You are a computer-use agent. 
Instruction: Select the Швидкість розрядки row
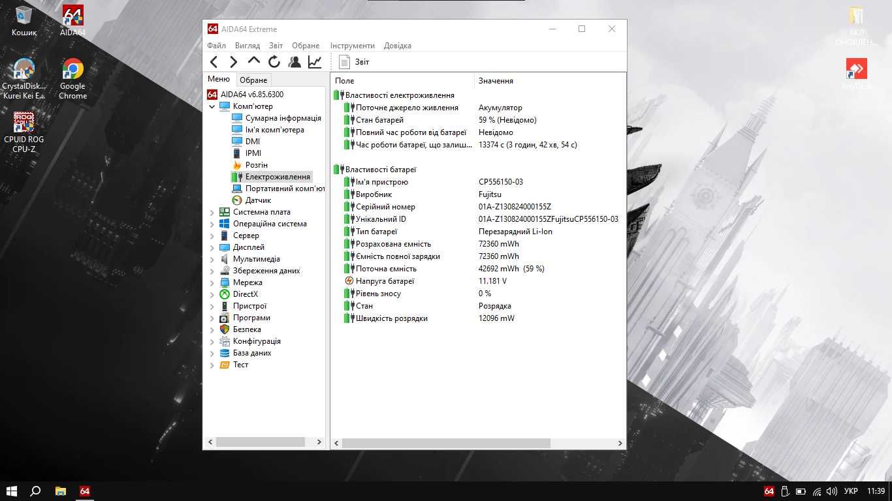click(478, 318)
